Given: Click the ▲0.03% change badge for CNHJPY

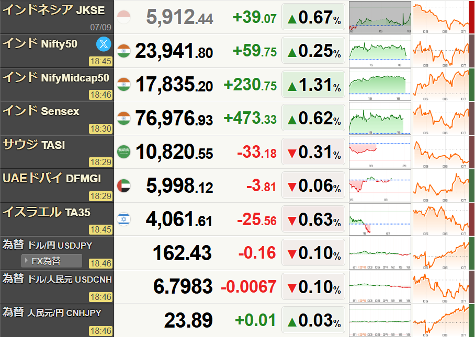Looking at the screenshot, I should tap(313, 320).
